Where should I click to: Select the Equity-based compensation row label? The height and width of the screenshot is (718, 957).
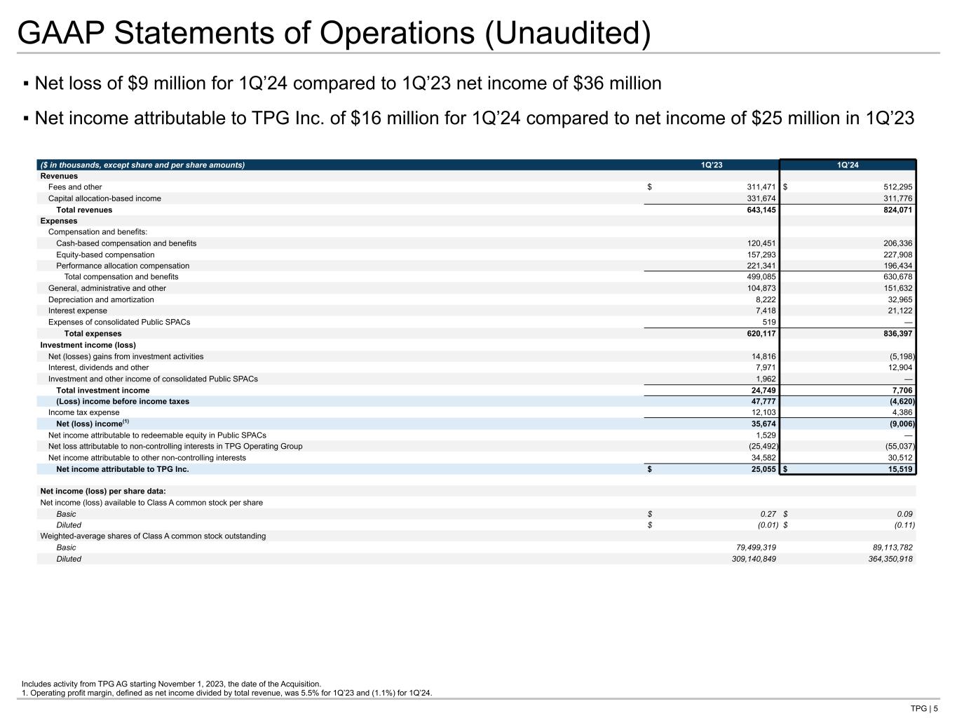pyautogui.click(x=105, y=255)
